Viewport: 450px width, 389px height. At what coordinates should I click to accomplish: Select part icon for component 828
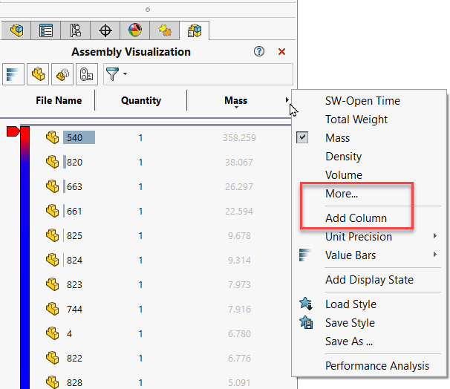tap(52, 382)
